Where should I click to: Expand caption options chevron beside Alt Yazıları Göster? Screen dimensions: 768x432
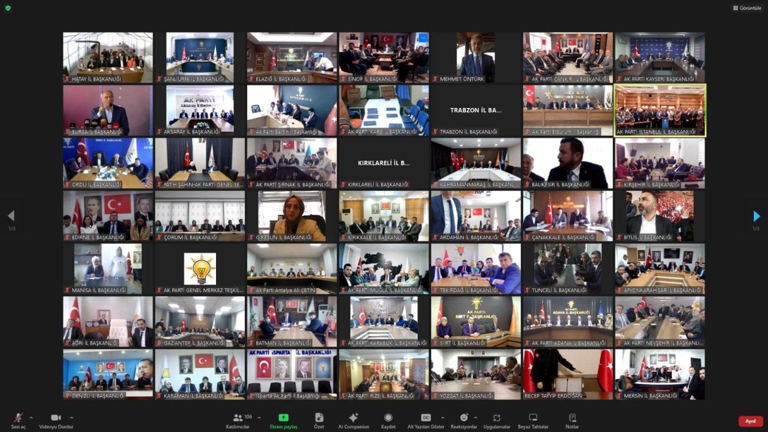click(x=442, y=417)
